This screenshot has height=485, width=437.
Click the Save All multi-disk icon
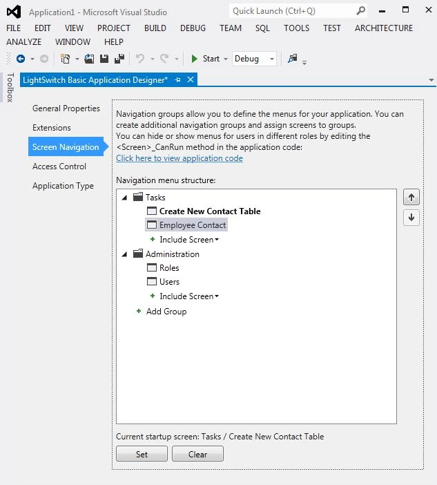pos(119,59)
